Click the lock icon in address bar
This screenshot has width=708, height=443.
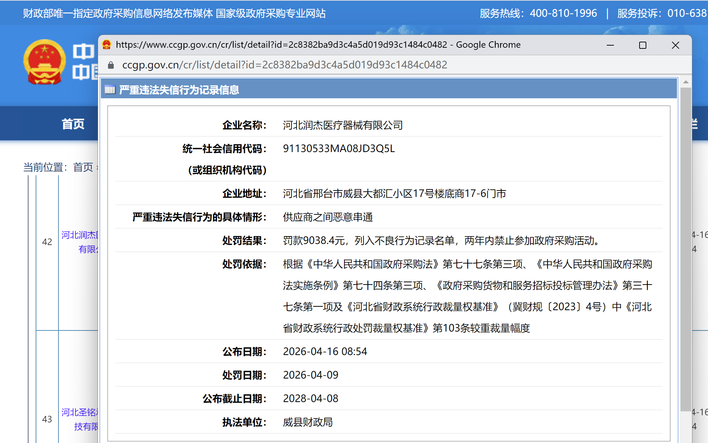[x=111, y=65]
